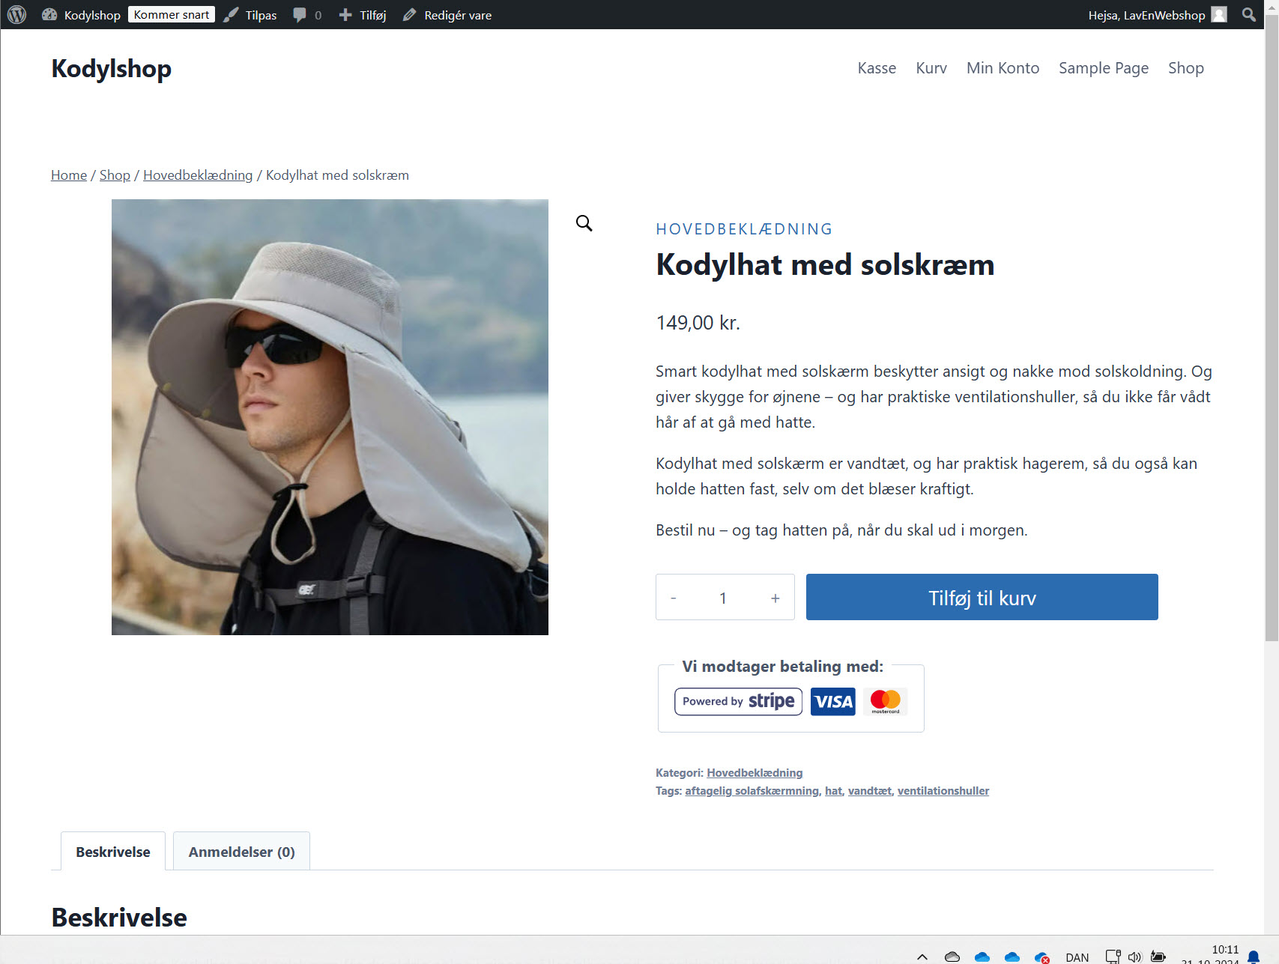Switch to the Anmeldelser tab
The image size is (1279, 964).
click(241, 851)
